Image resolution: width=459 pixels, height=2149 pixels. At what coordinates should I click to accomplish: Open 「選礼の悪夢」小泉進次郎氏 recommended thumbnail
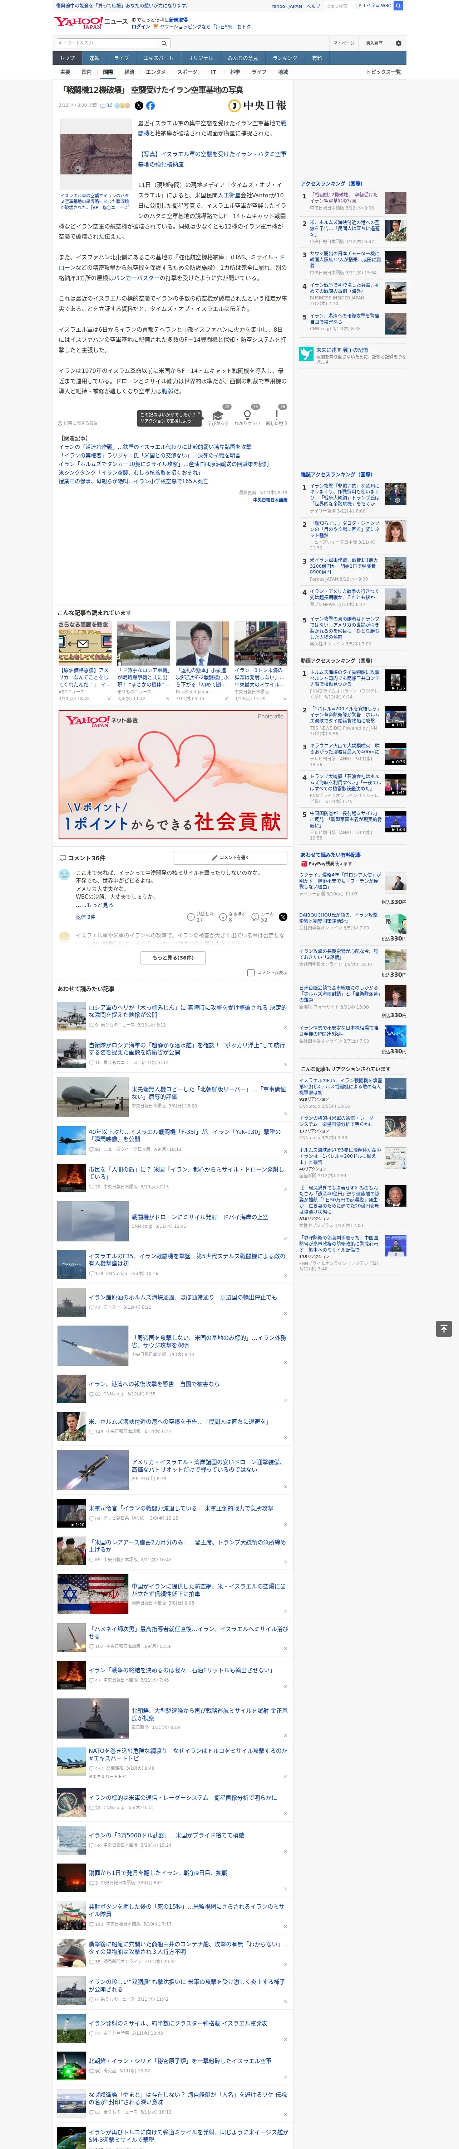[x=202, y=643]
